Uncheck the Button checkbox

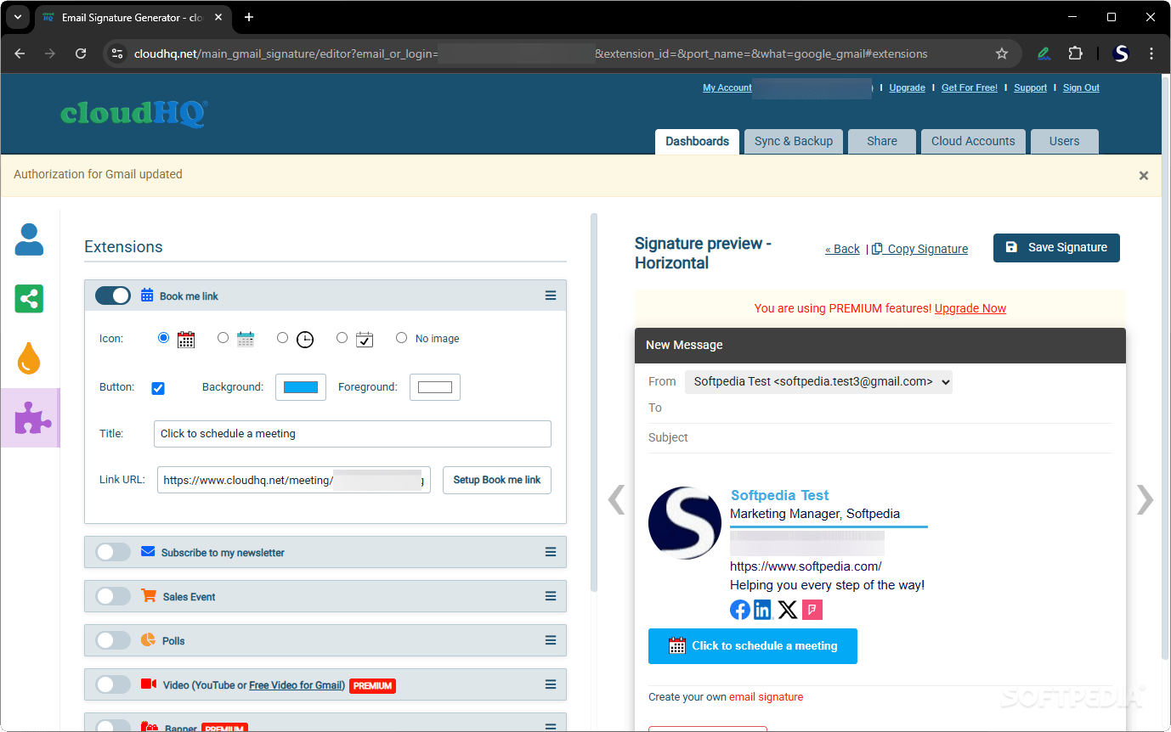click(158, 388)
